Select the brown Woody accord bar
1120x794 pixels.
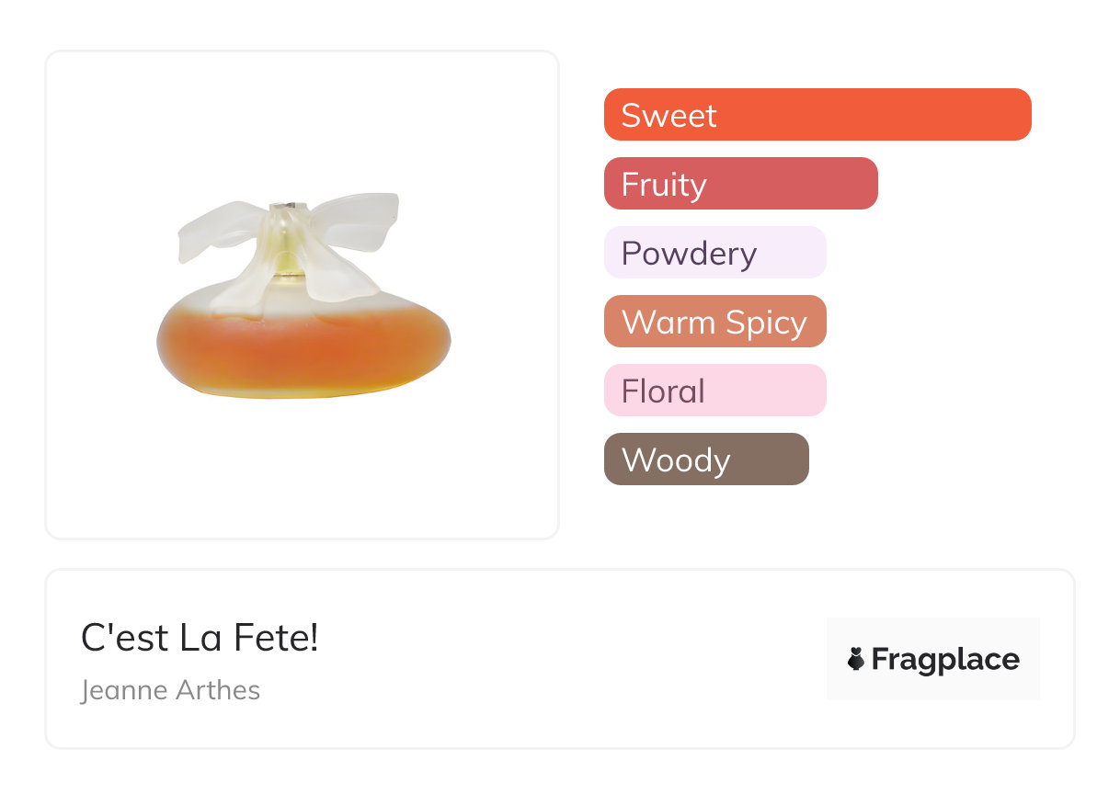705,459
